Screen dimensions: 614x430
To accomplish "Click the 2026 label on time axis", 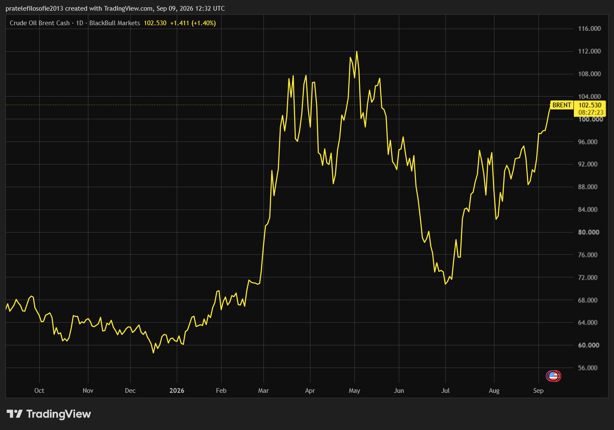I will pos(177,391).
